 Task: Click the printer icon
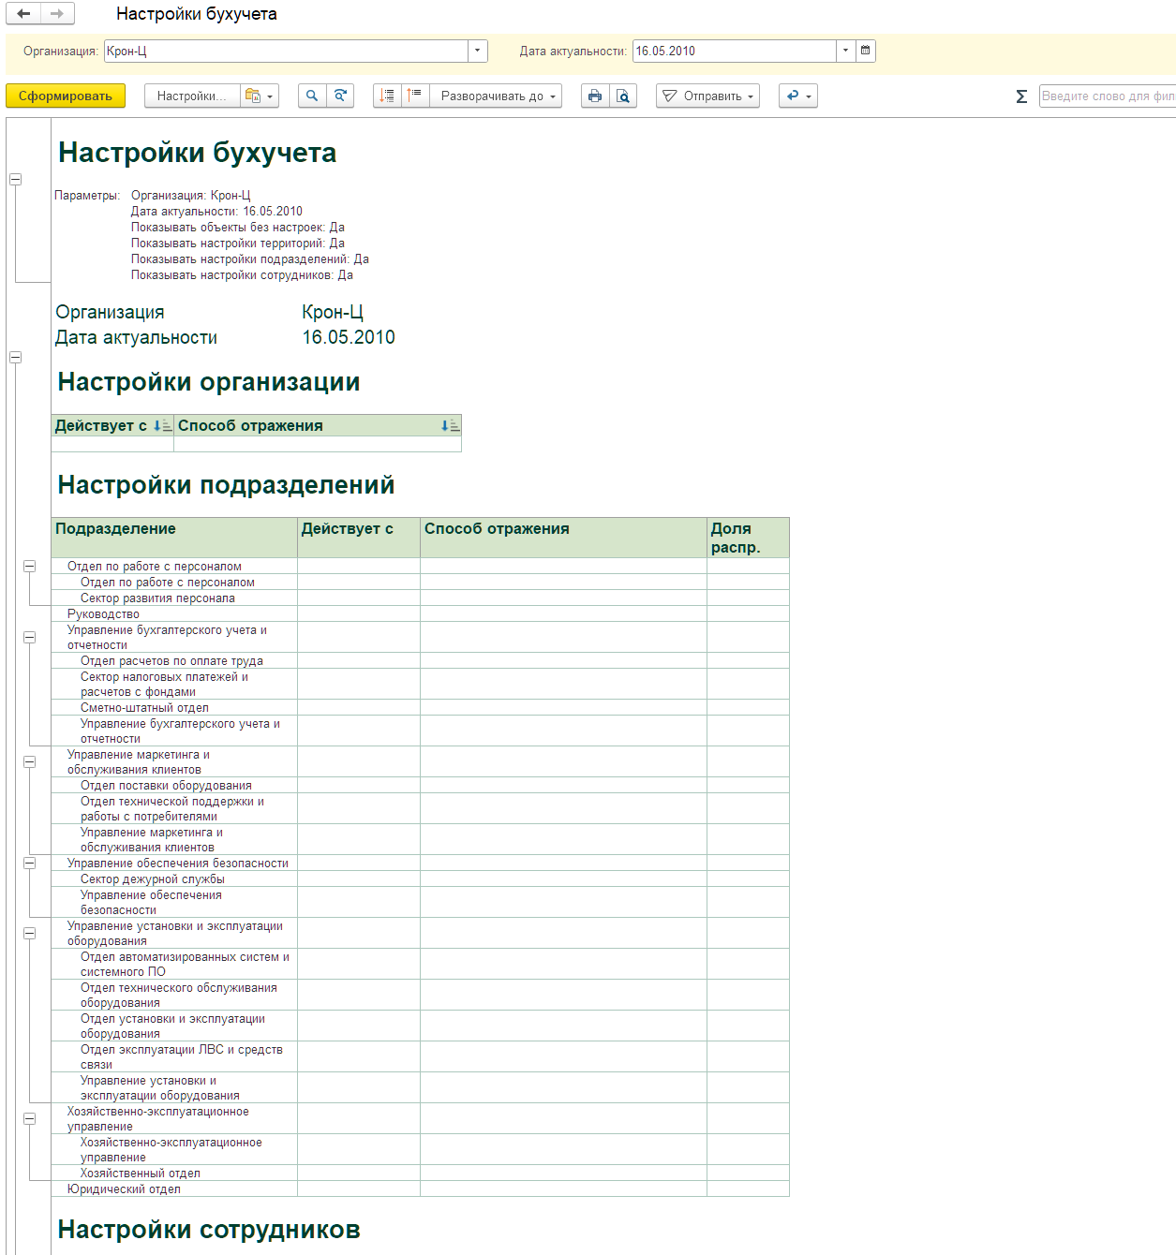pyautogui.click(x=595, y=96)
